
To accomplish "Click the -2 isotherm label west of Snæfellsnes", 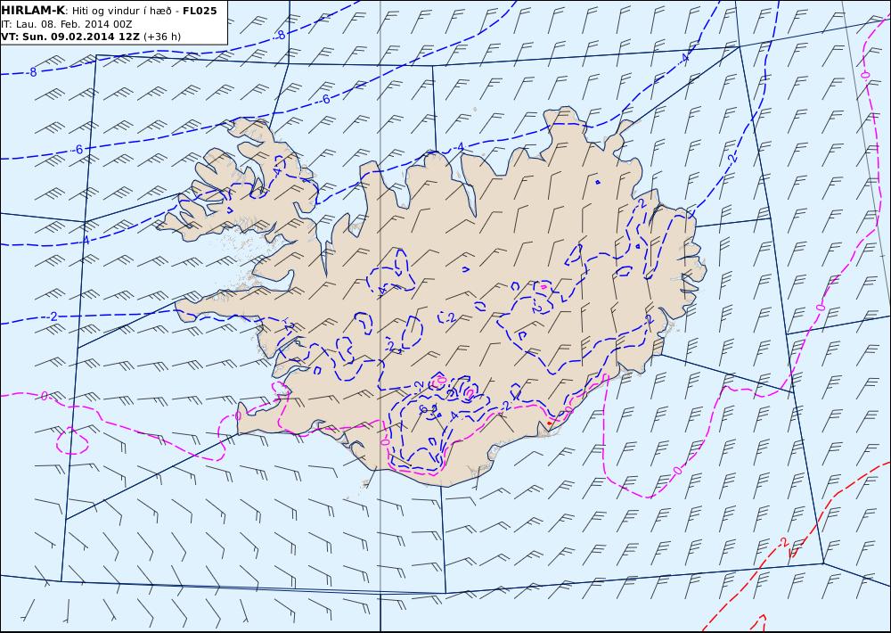I will coord(53,316).
